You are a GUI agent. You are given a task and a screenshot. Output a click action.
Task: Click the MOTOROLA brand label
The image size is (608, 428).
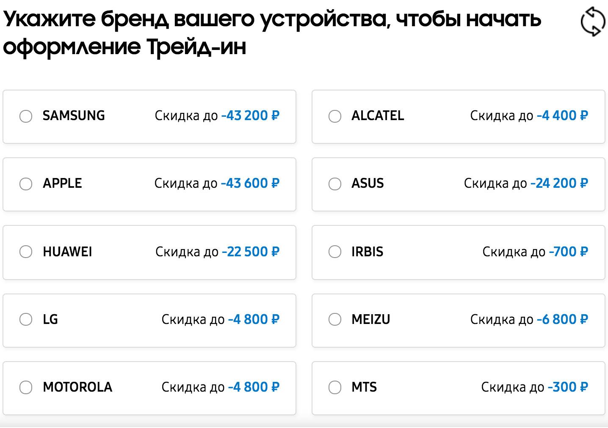[x=77, y=387]
